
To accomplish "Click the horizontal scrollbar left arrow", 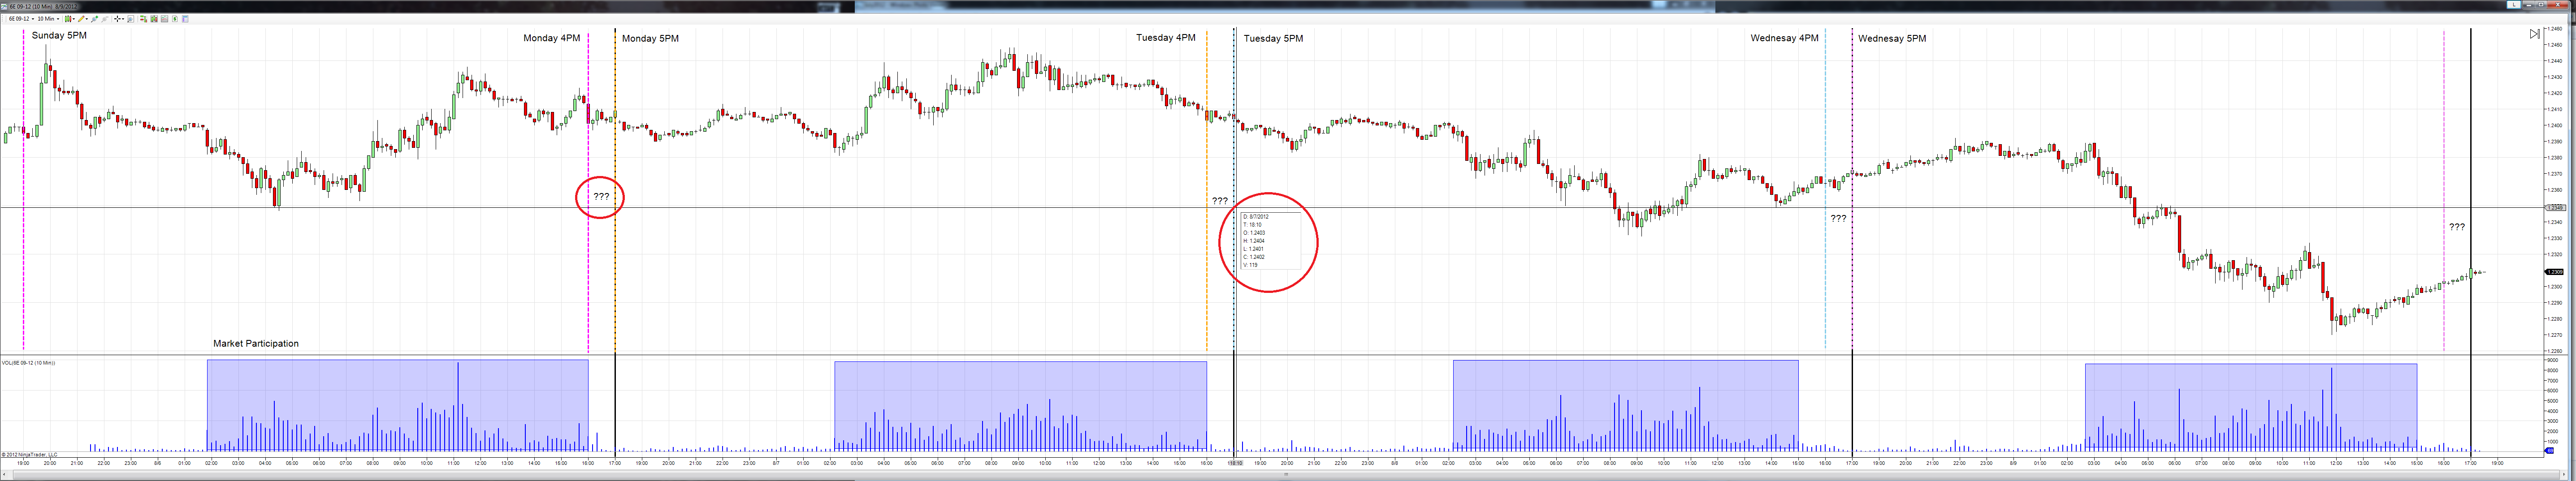I will click(3, 475).
